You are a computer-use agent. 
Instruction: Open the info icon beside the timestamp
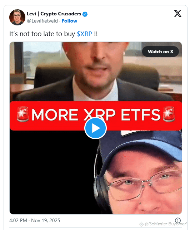click(x=178, y=220)
